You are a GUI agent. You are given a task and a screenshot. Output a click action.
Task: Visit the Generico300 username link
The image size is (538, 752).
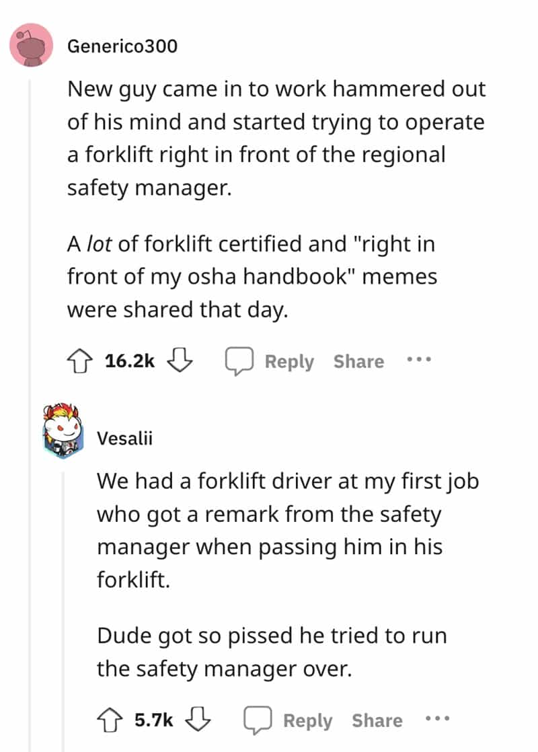click(122, 46)
